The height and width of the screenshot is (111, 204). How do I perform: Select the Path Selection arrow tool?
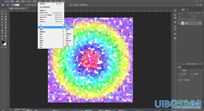5,33
